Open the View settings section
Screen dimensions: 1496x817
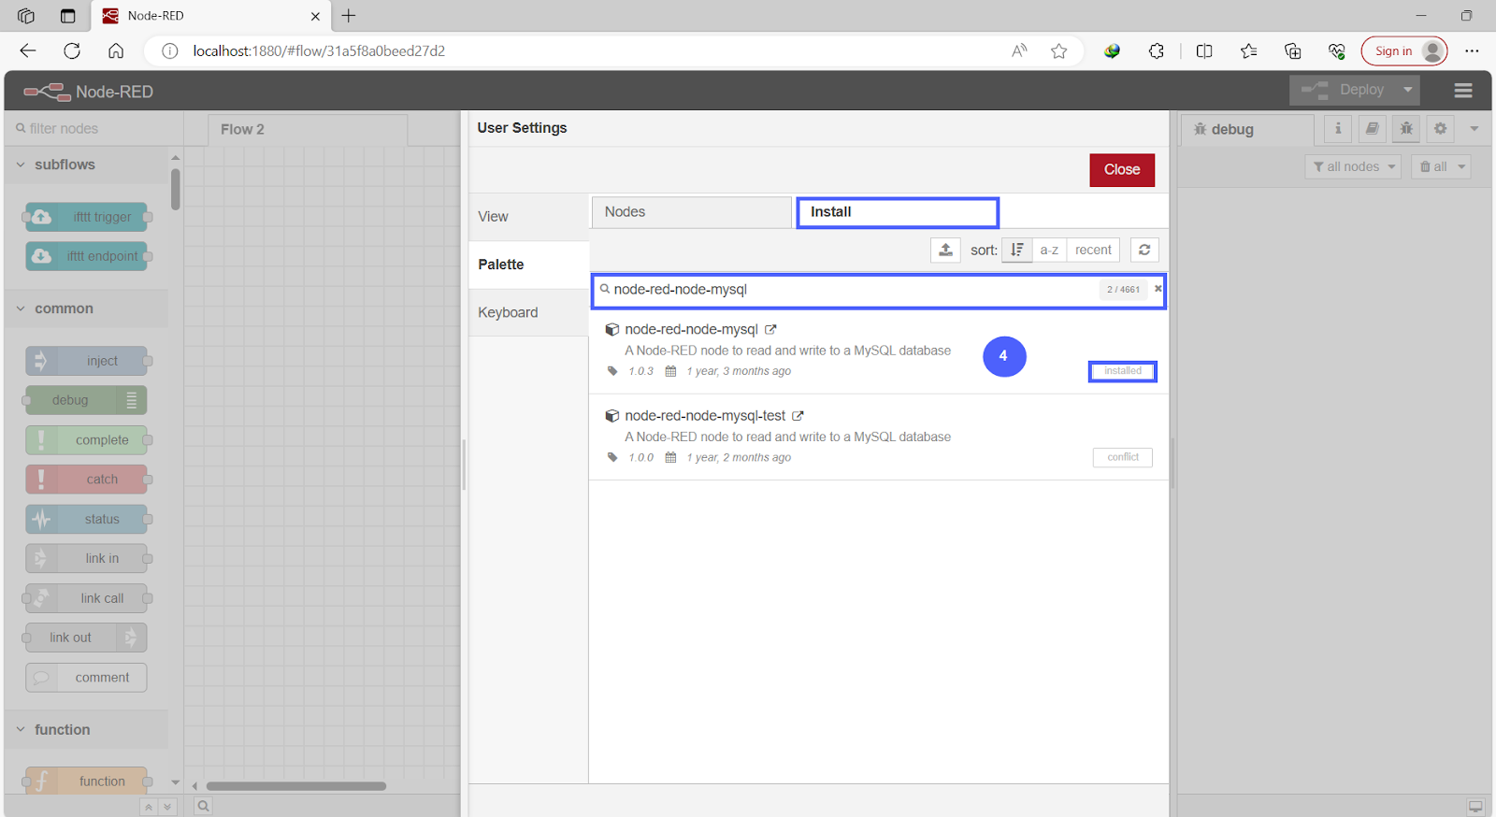(528, 217)
